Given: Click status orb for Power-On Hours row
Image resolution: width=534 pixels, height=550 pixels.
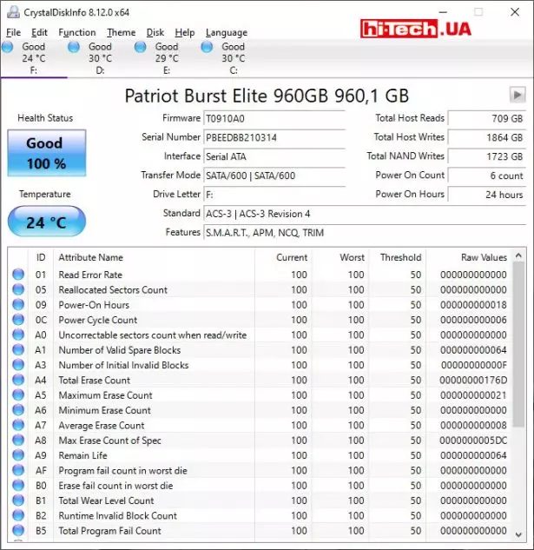Looking at the screenshot, I should (x=18, y=304).
